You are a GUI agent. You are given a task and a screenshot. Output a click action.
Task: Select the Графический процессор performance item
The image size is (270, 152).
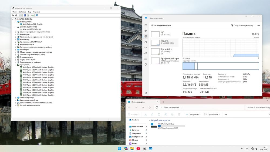164,61
